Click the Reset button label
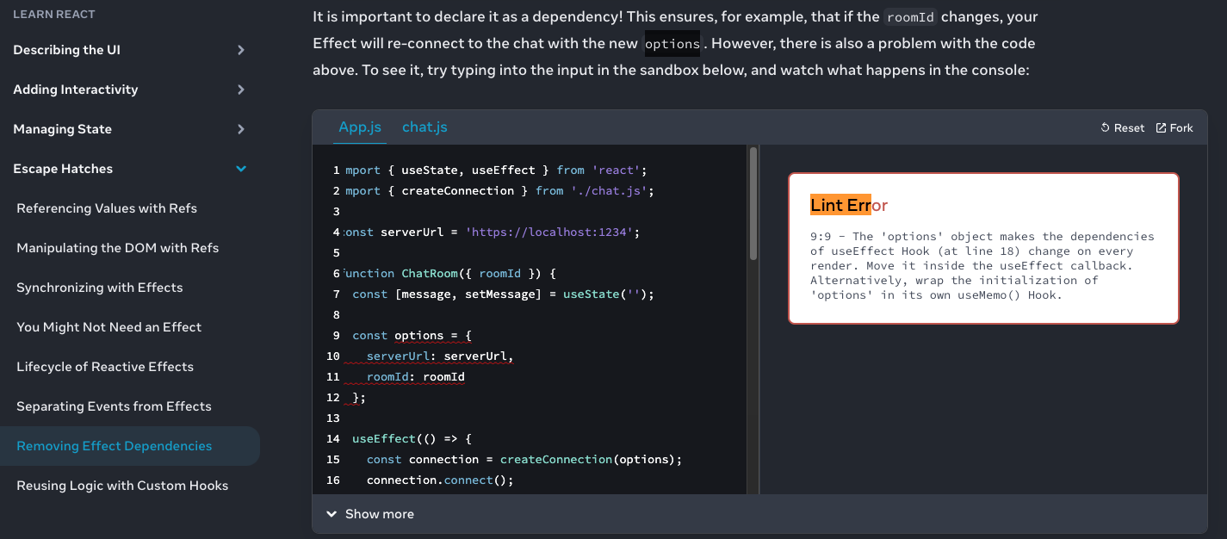 tap(1129, 127)
